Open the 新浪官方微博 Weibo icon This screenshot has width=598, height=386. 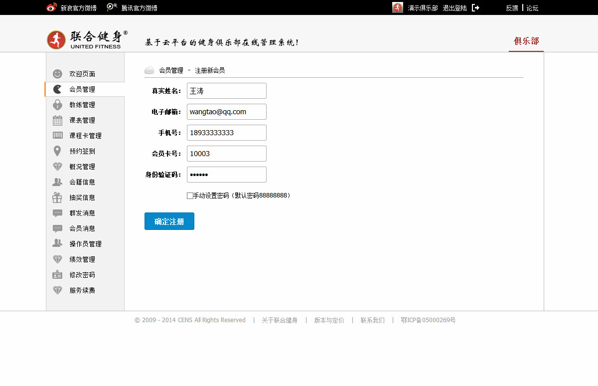coord(52,7)
